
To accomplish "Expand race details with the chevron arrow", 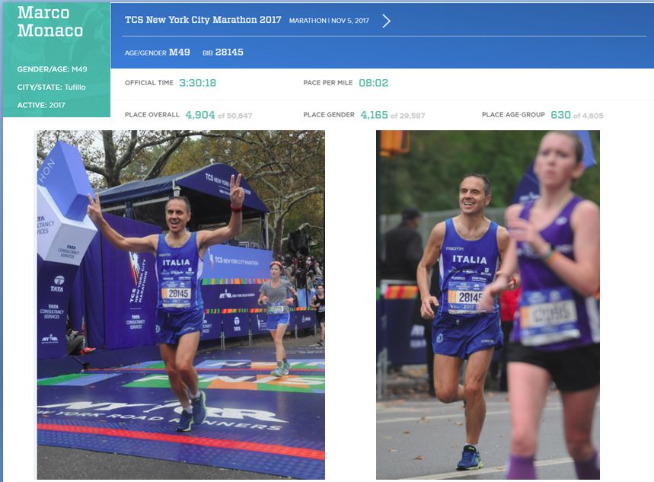I will [x=386, y=21].
